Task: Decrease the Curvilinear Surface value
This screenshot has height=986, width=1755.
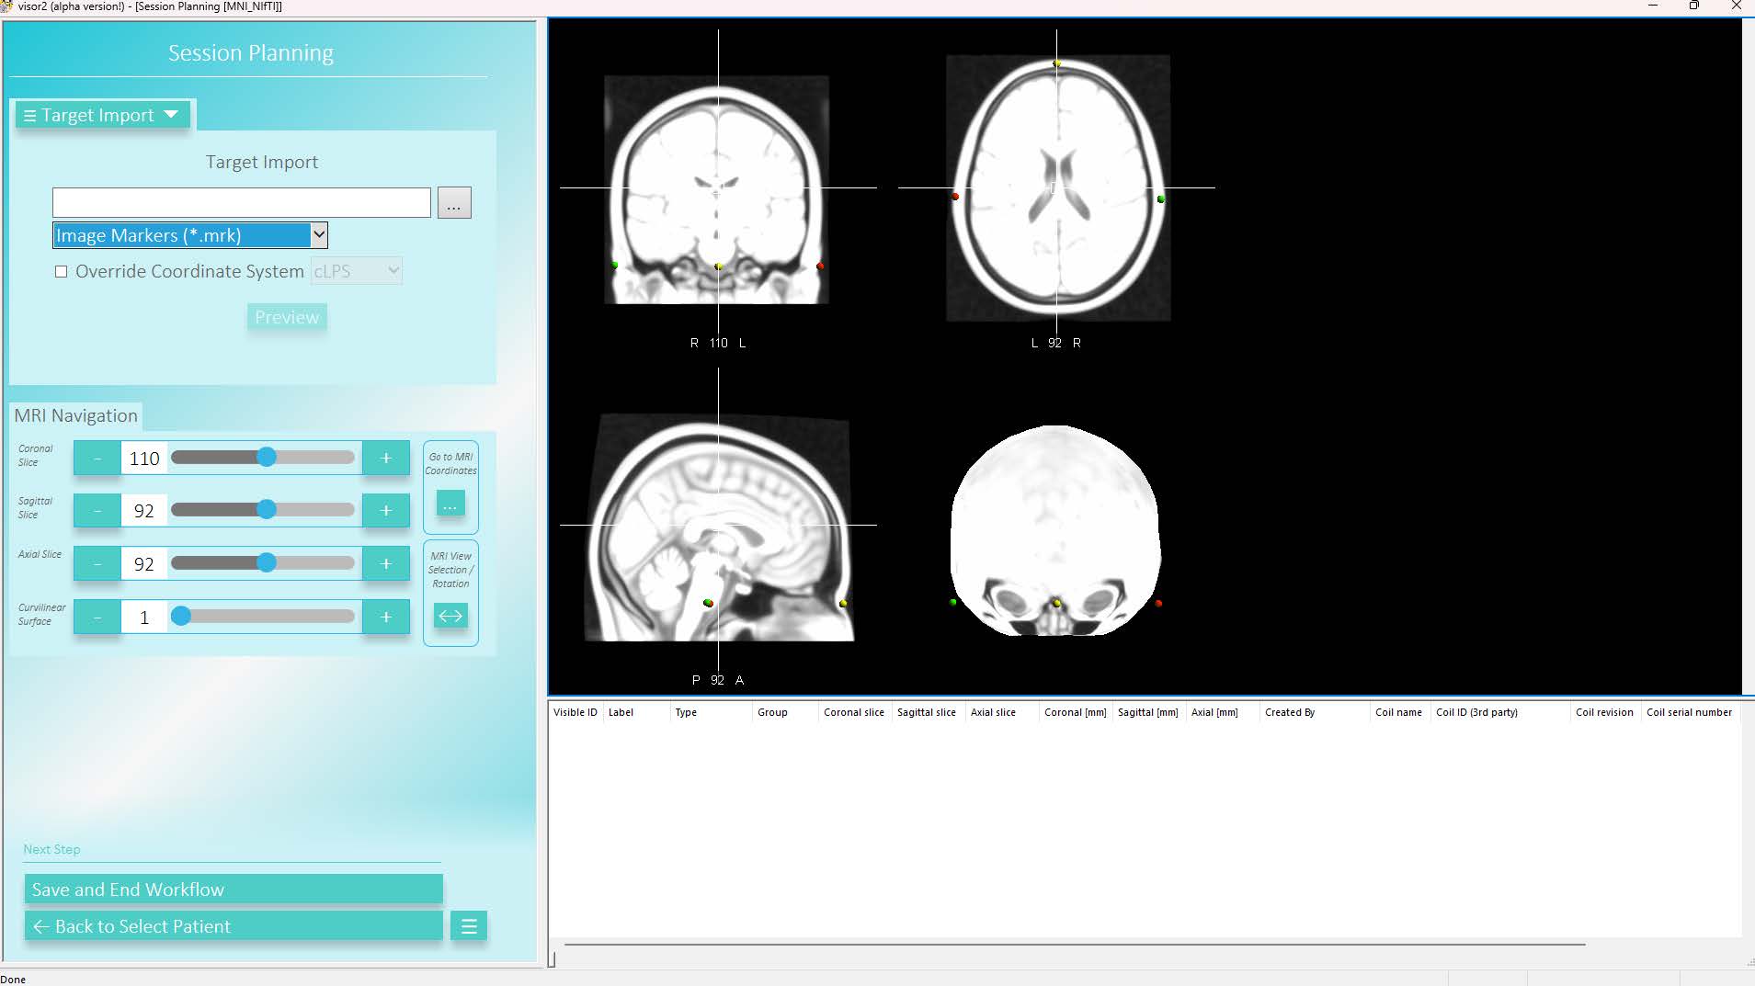Action: 97,618
